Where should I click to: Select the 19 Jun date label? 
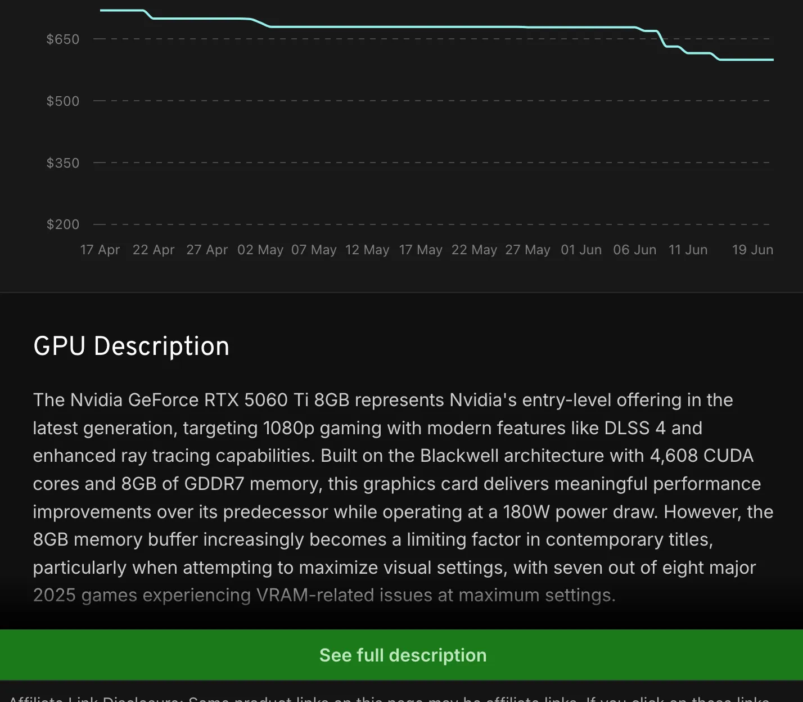click(752, 250)
